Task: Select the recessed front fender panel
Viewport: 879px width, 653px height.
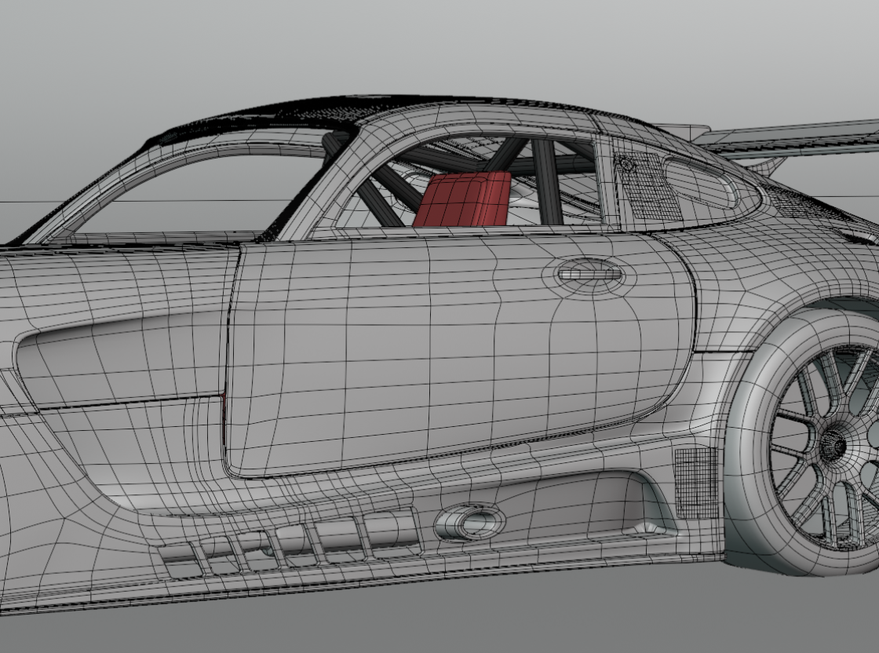Action: pyautogui.click(x=118, y=361)
